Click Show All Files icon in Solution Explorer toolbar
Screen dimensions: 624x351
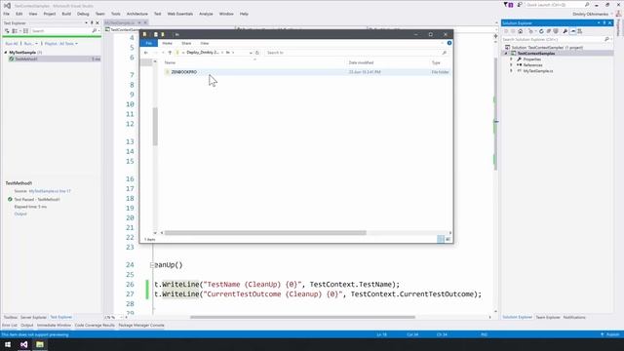556,31
